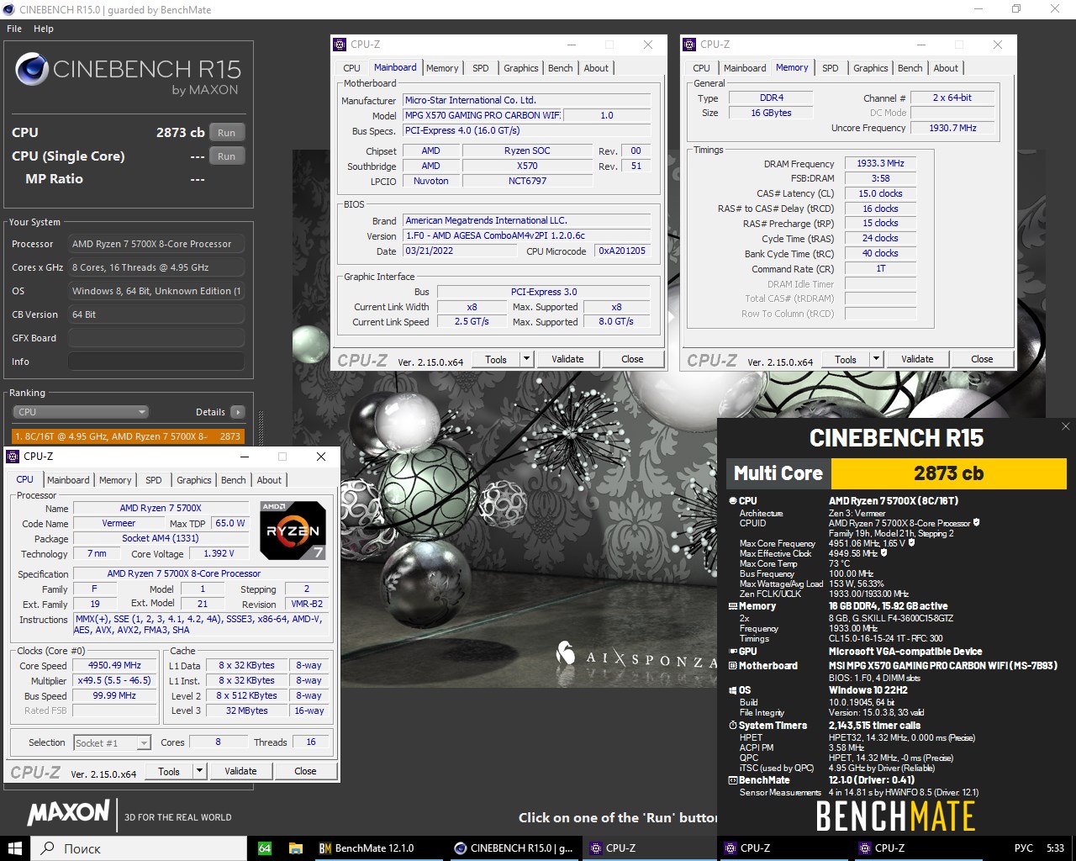Click the Core Speed 4950.49 MHz value
1076x861 pixels.
click(114, 665)
